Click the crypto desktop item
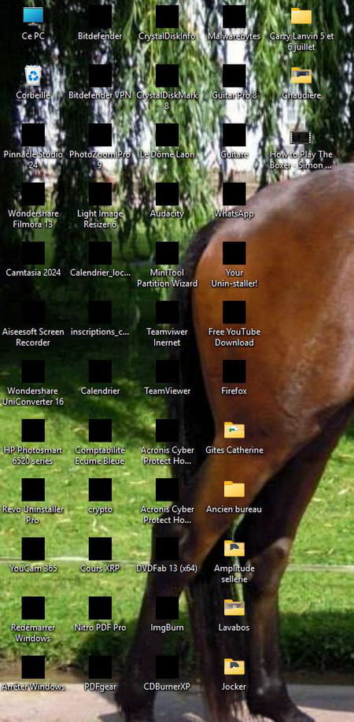The height and width of the screenshot is (722, 354). (x=100, y=490)
